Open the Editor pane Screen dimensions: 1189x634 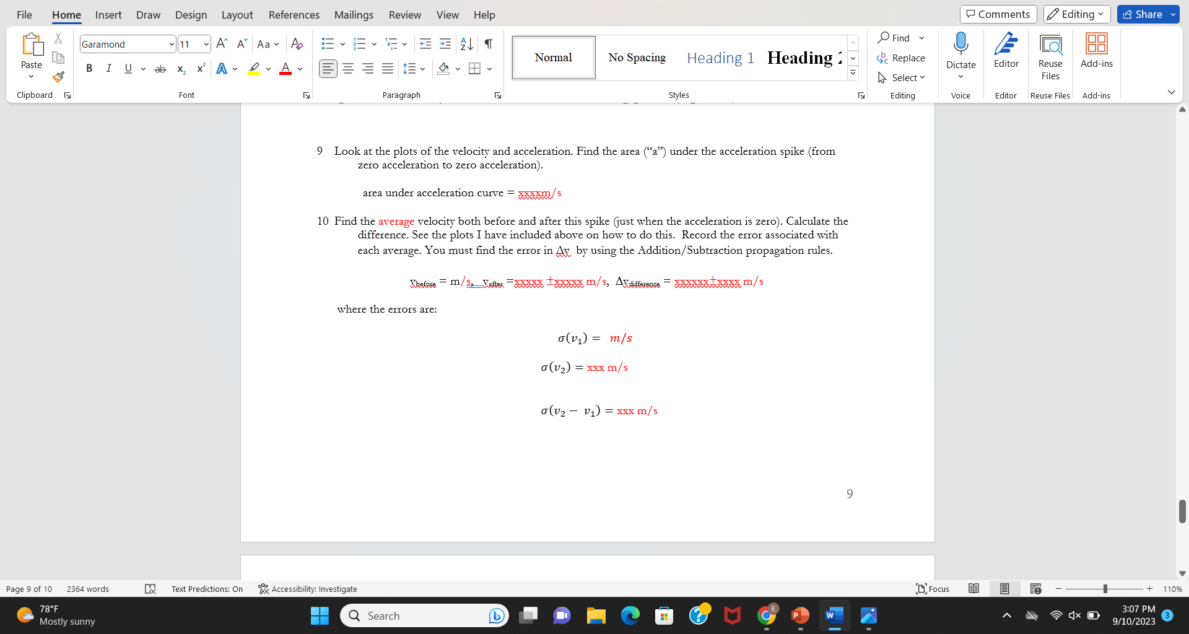(x=1006, y=51)
